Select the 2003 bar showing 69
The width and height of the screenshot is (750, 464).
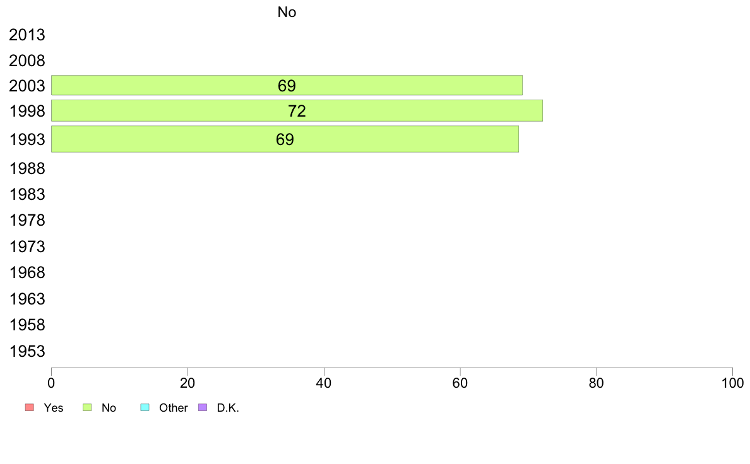(x=287, y=85)
